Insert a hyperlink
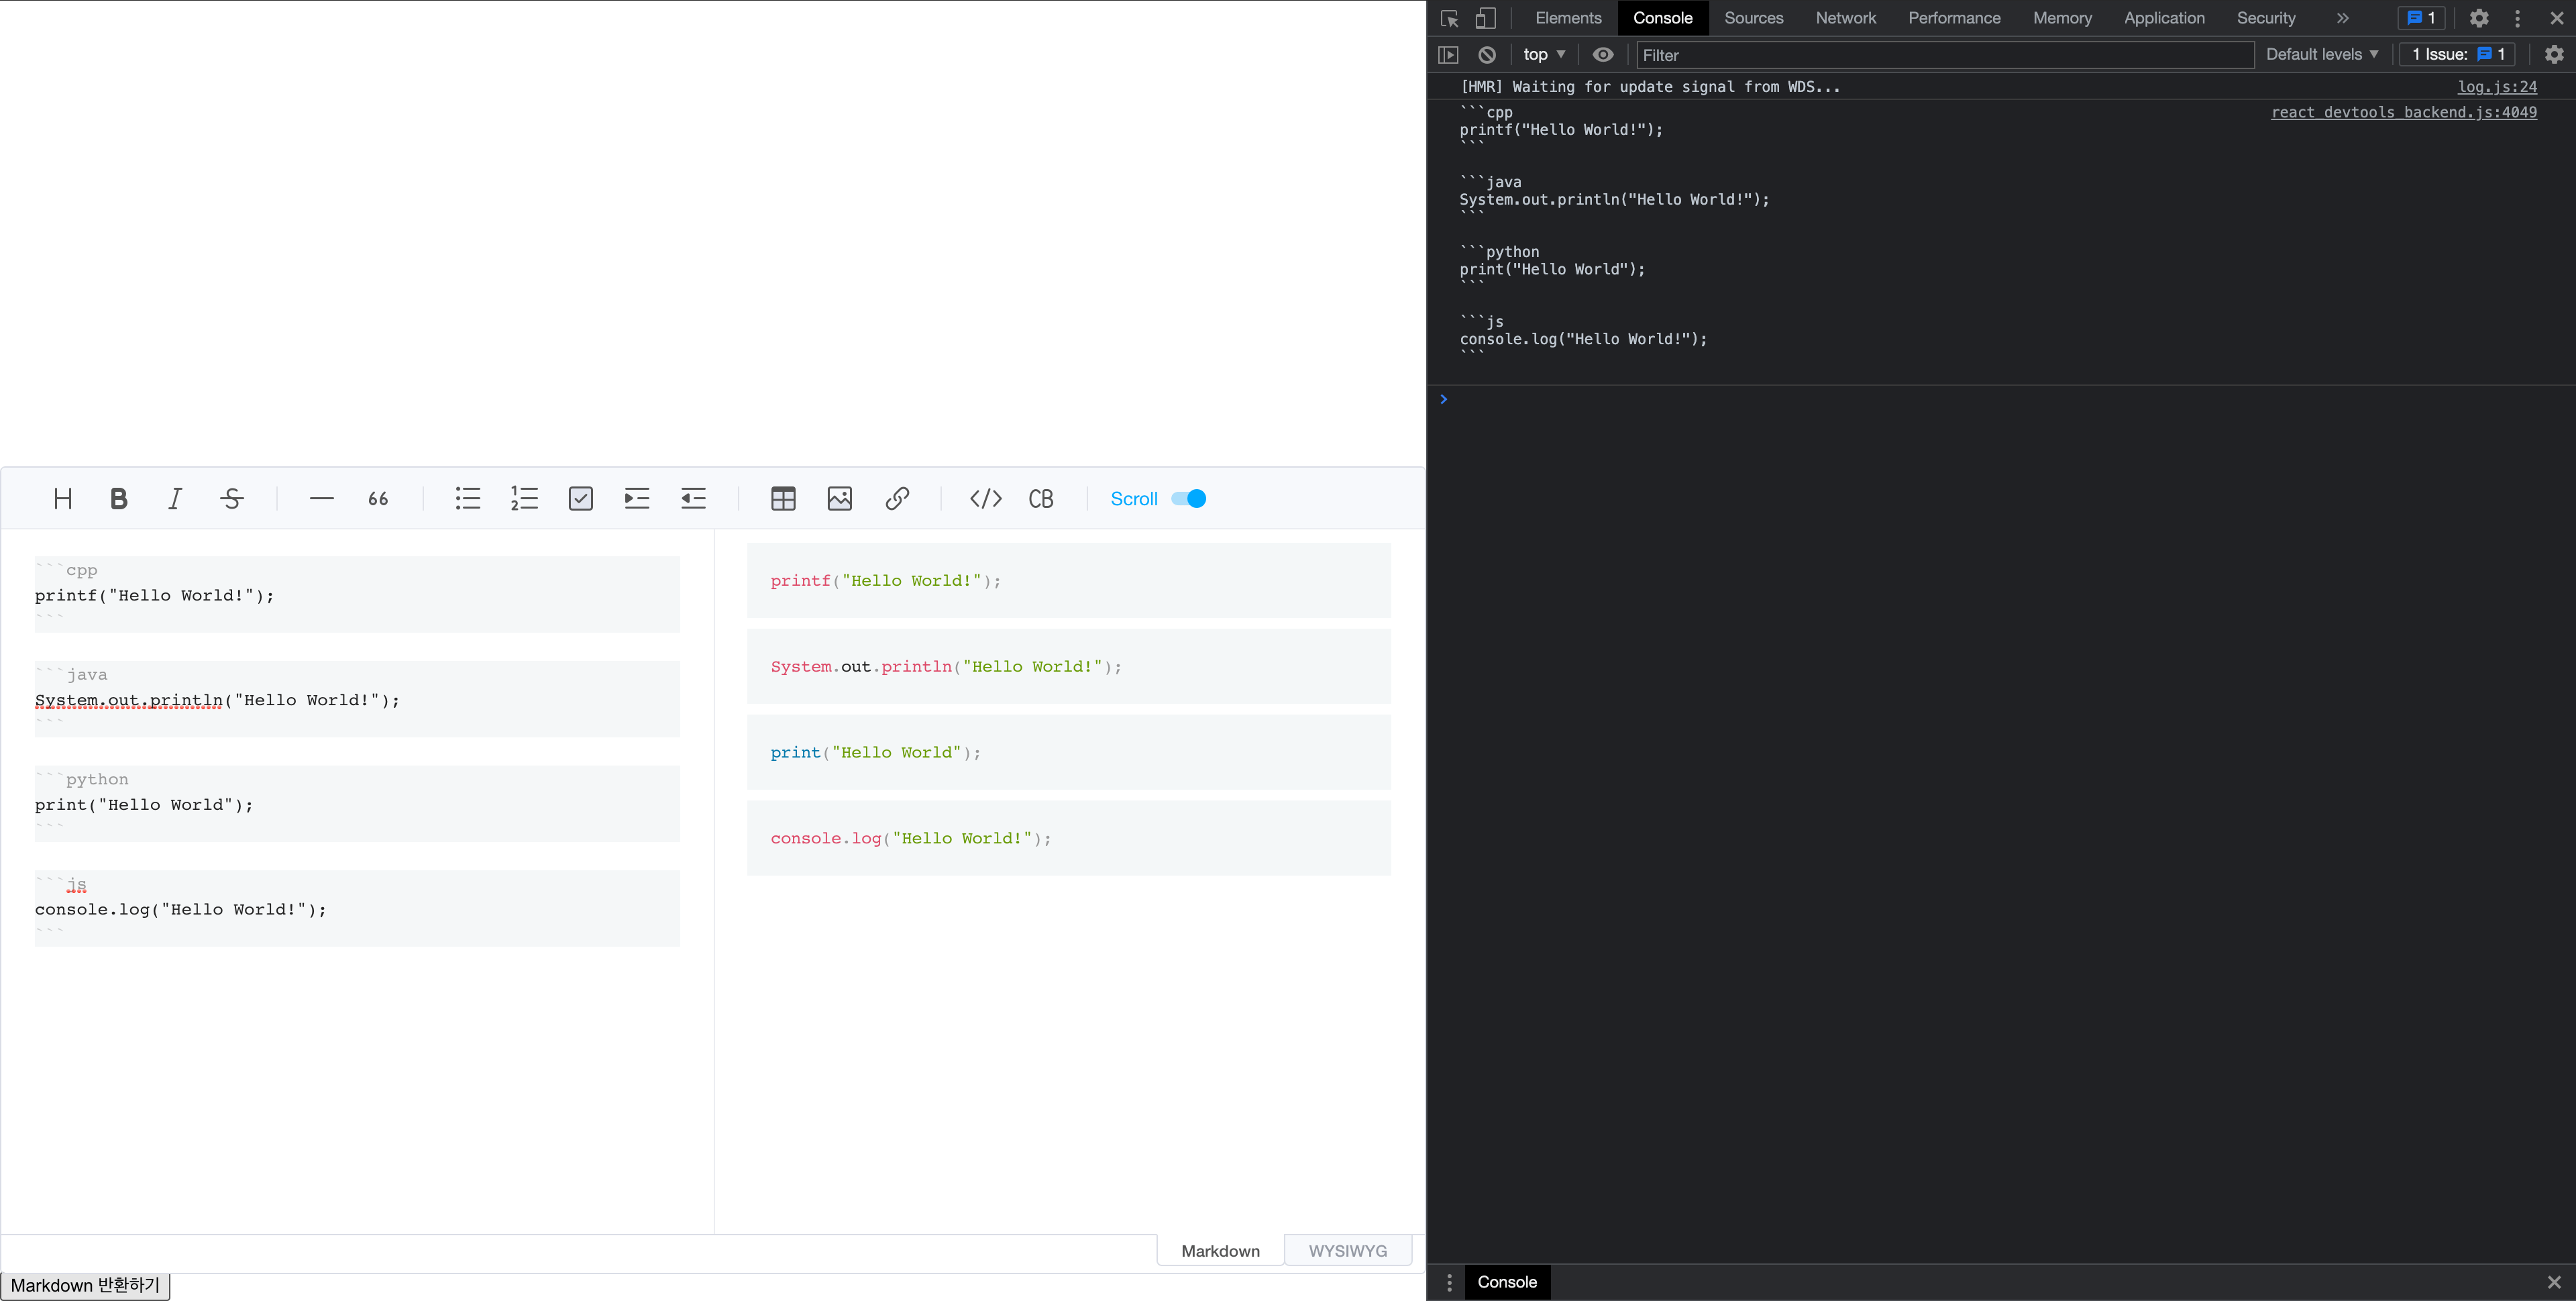Image resolution: width=2576 pixels, height=1301 pixels. pos(896,498)
